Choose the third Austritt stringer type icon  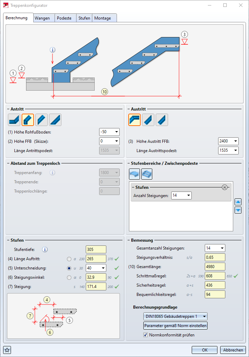pyautogui.click(x=162, y=120)
